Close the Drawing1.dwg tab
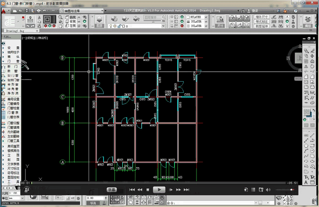Screen dimensions: 319x207 37,31
